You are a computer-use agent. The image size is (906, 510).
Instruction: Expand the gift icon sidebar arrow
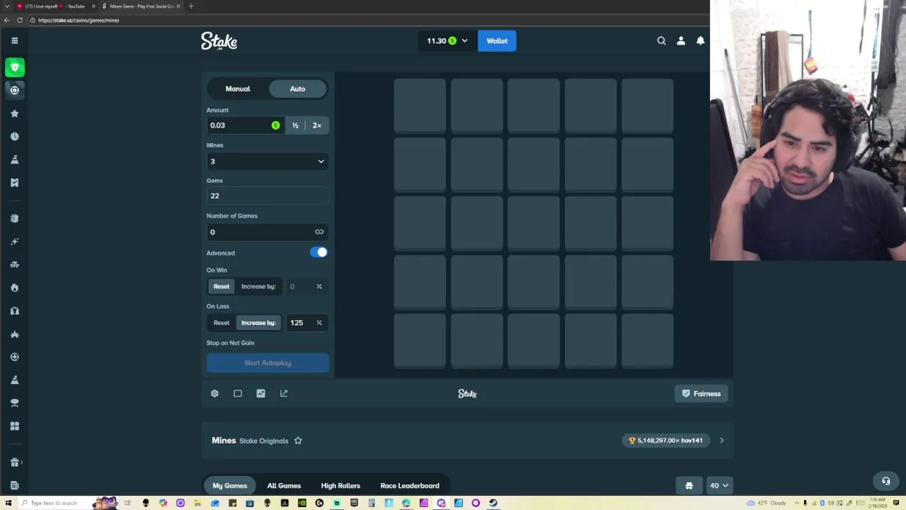[x=21, y=463]
